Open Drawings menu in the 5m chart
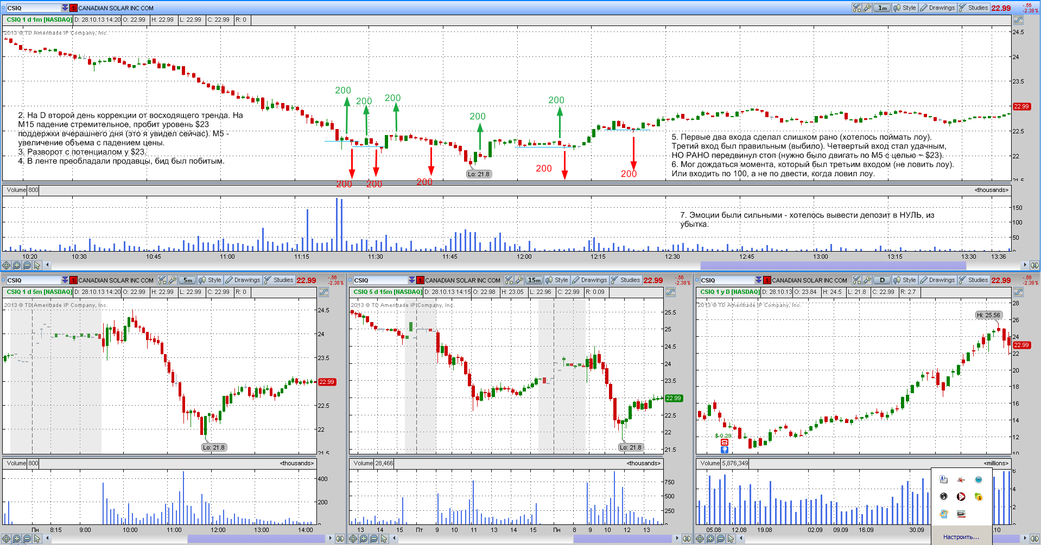The width and height of the screenshot is (1041, 545). tap(243, 280)
